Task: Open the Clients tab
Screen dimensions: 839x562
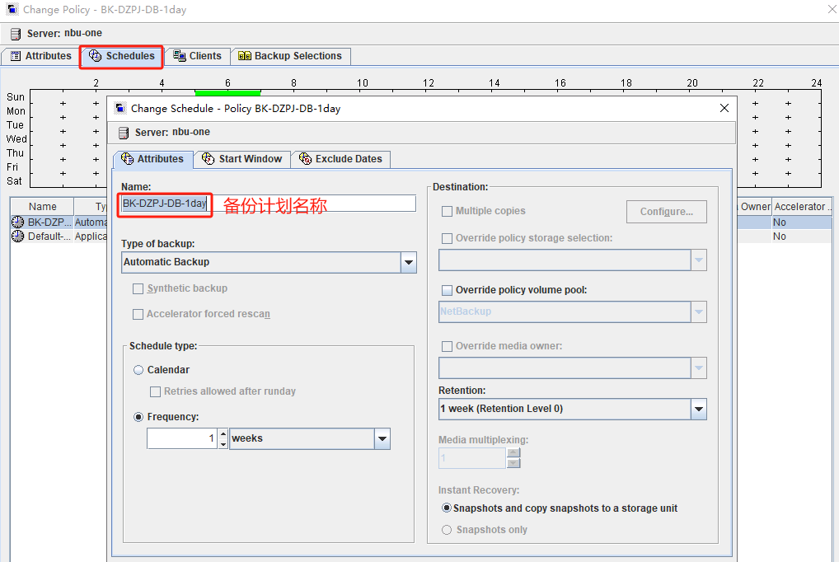Action: (198, 56)
